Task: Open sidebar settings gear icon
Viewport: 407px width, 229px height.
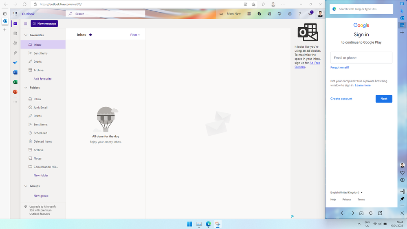Action: tap(403, 180)
